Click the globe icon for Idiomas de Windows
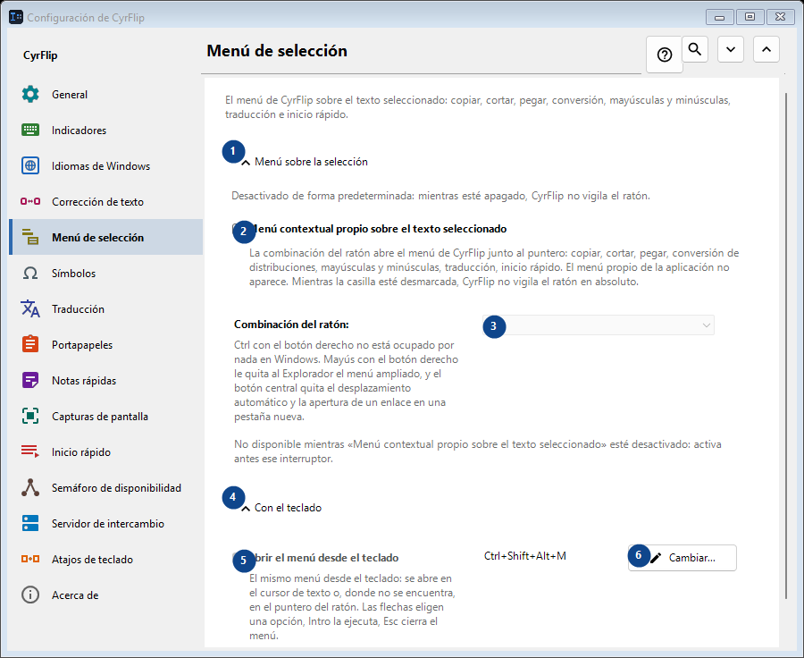The image size is (804, 658). click(x=30, y=165)
